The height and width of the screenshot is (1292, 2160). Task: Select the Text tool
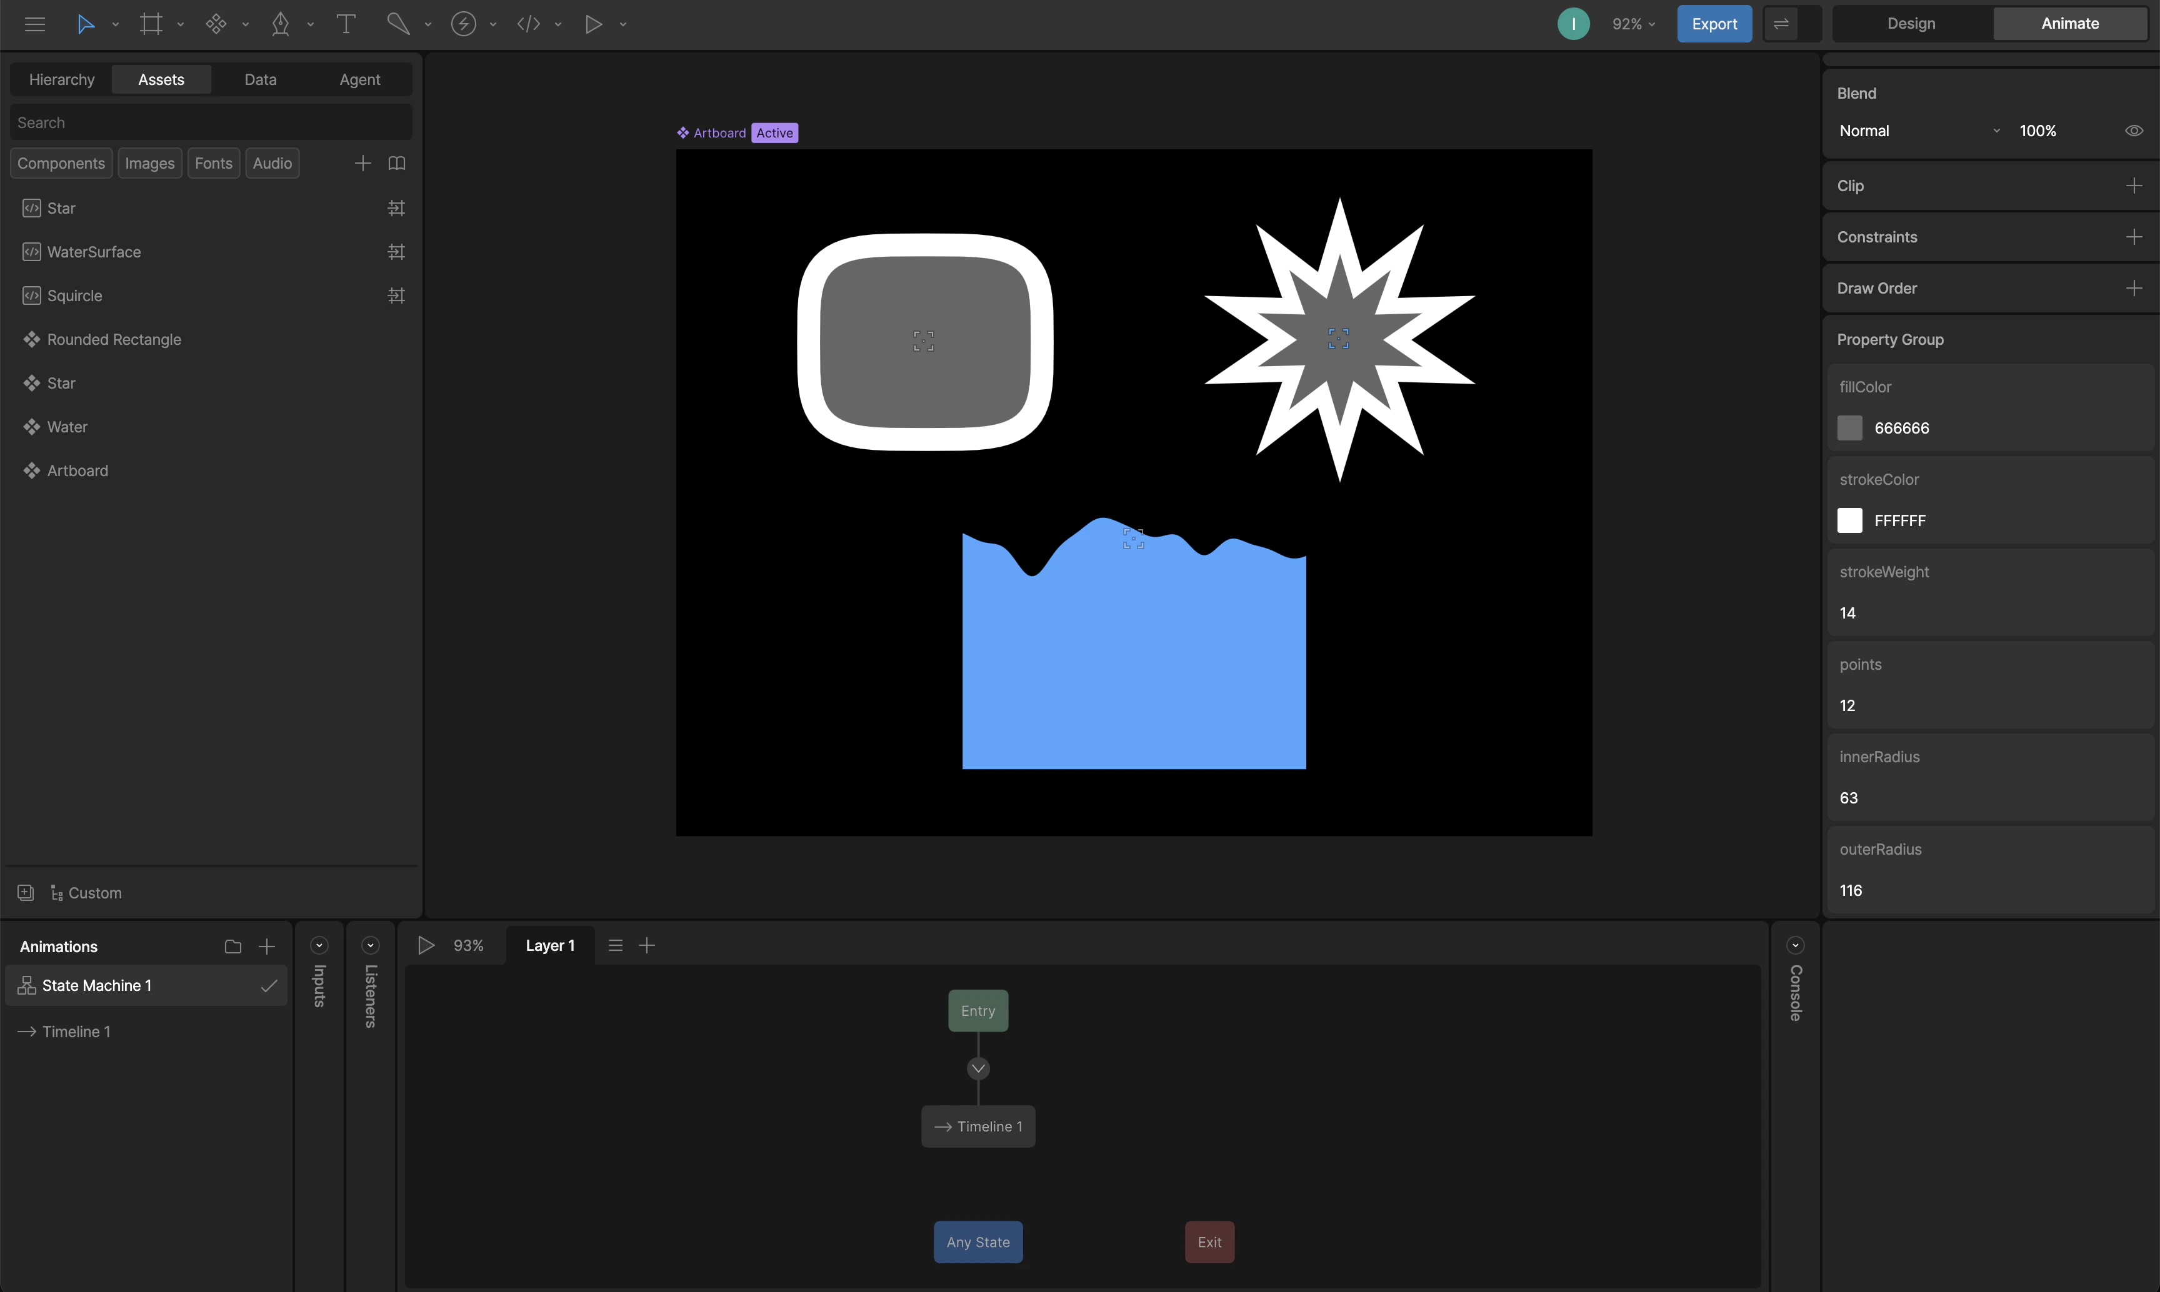pos(346,24)
